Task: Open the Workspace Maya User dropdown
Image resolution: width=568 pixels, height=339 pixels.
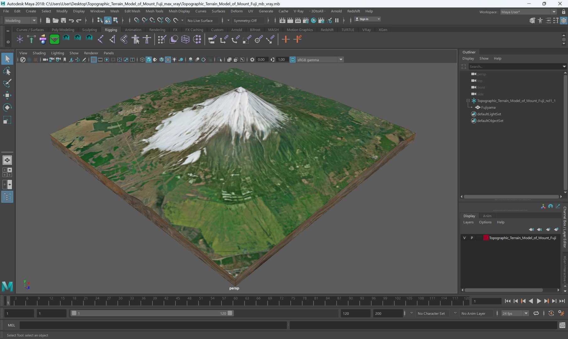Action: coord(528,12)
